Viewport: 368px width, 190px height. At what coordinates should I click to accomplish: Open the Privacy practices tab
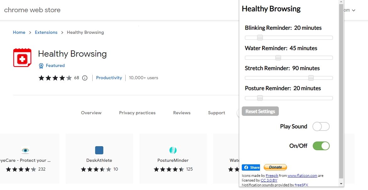pos(137,113)
